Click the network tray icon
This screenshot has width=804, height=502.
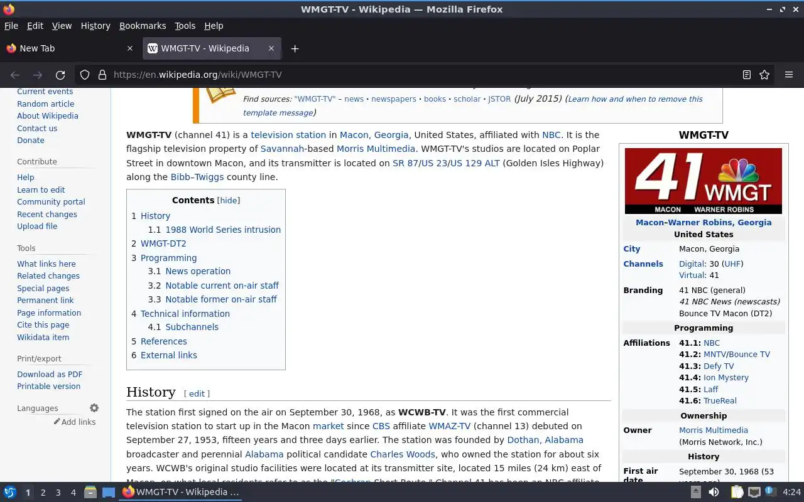click(x=754, y=493)
